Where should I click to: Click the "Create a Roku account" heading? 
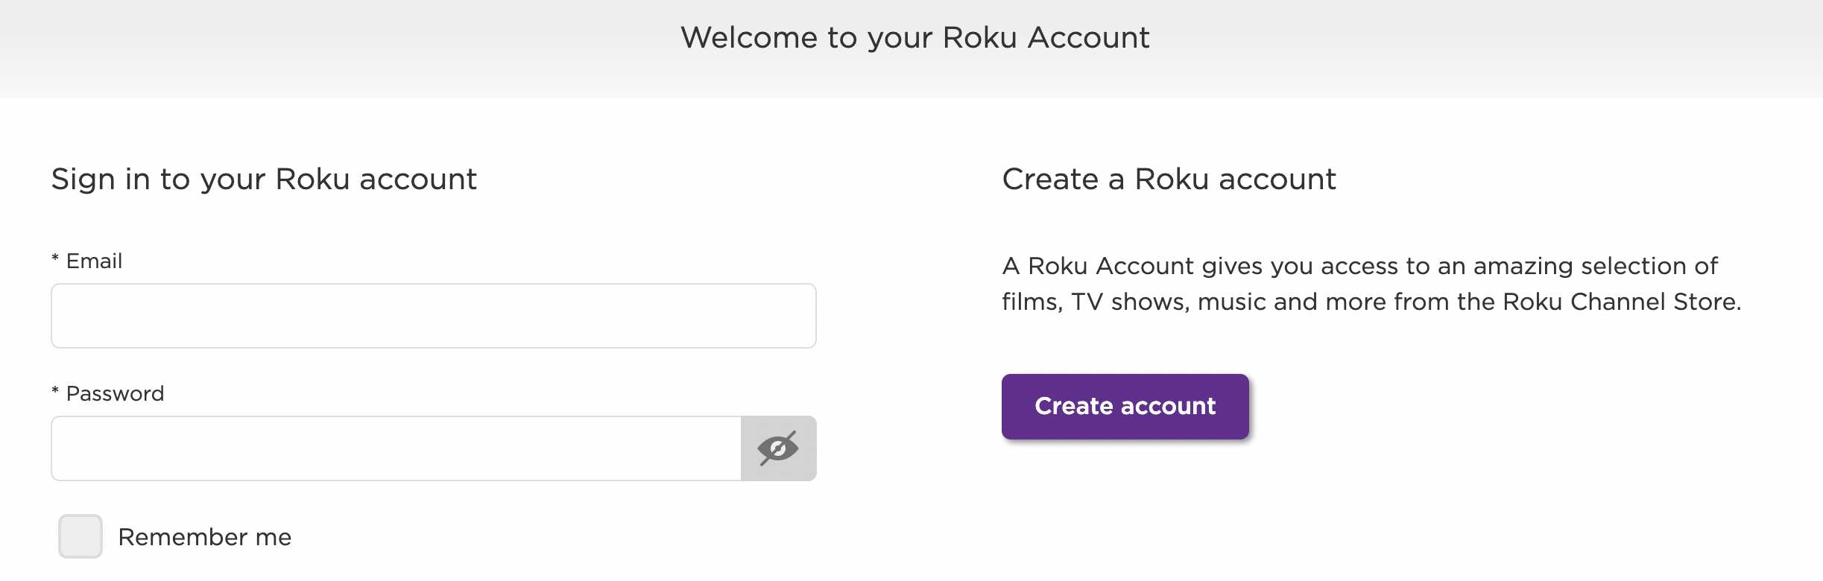coord(1169,180)
